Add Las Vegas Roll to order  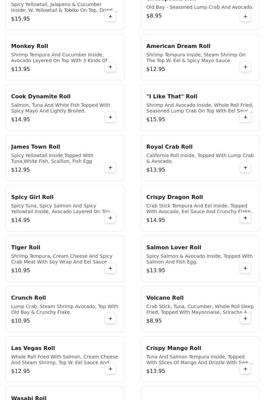click(x=110, y=369)
